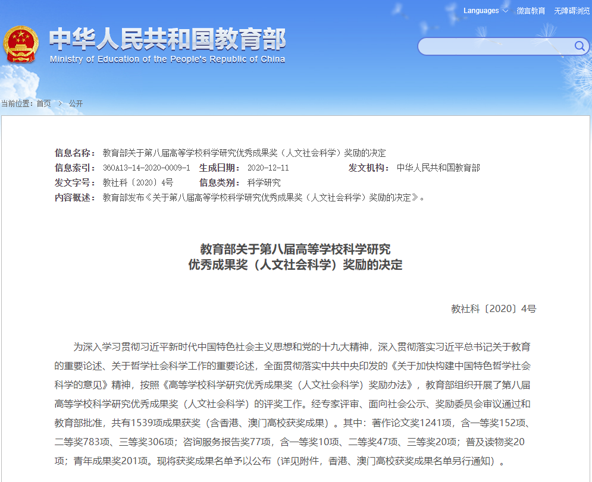Go to 首页 in the breadcrumb

click(x=44, y=103)
